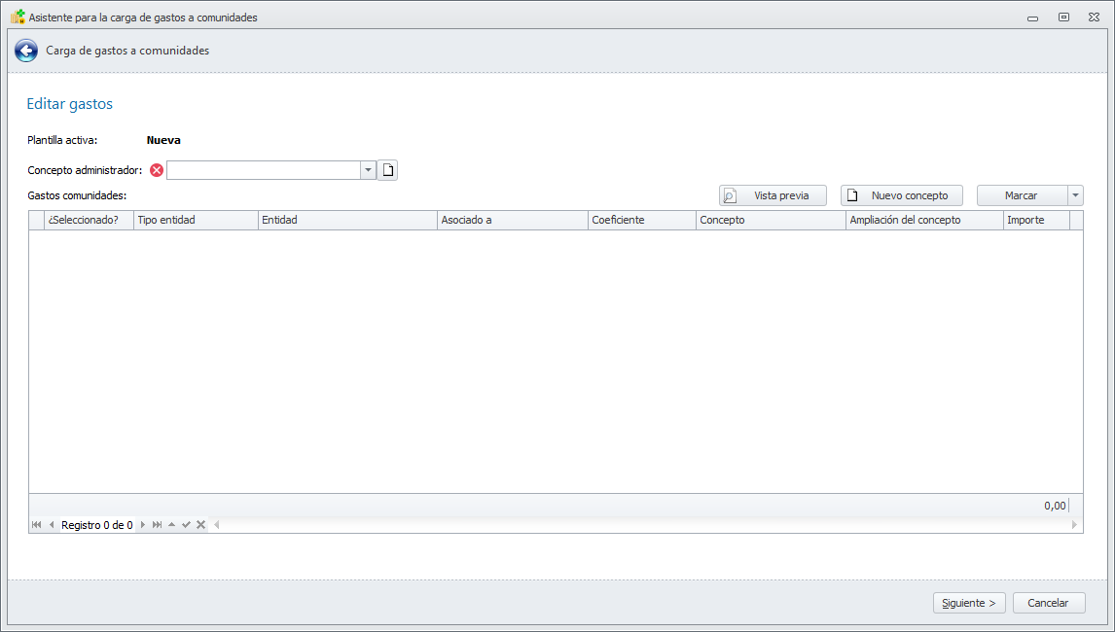The height and width of the screenshot is (632, 1115).
Task: Sort by ¿Seleccionado? column header
Action: point(89,221)
